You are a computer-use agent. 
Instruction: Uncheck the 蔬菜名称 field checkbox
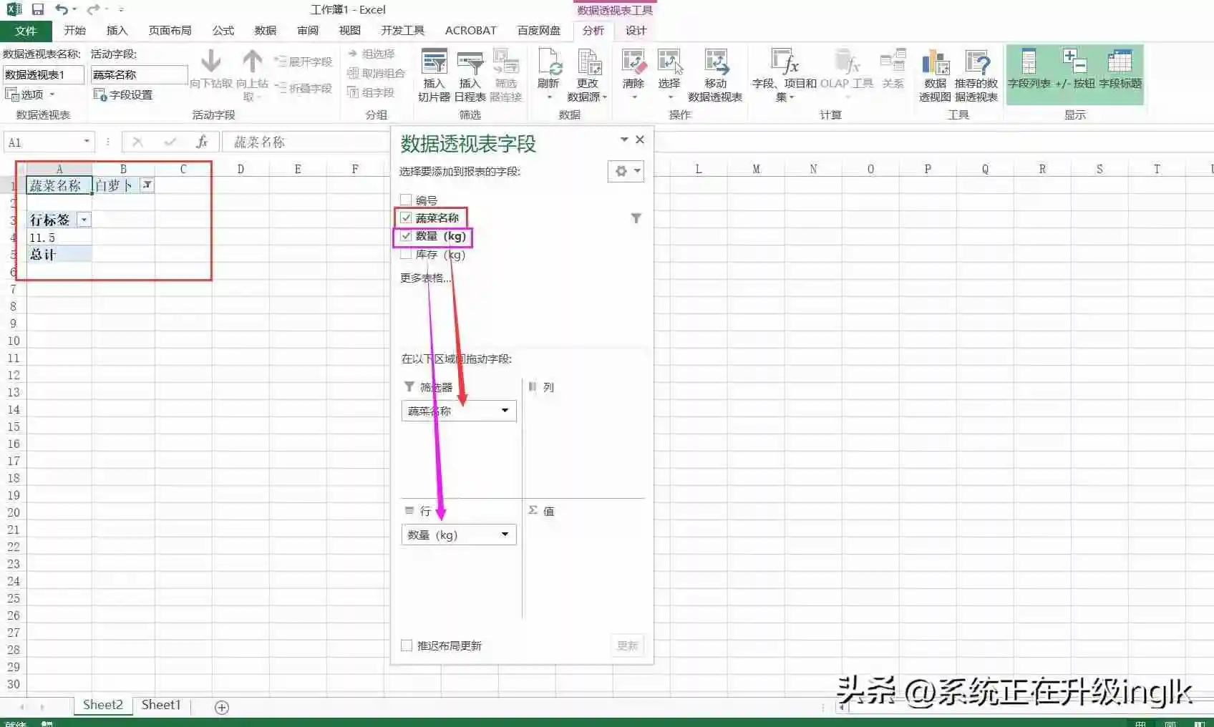(407, 218)
